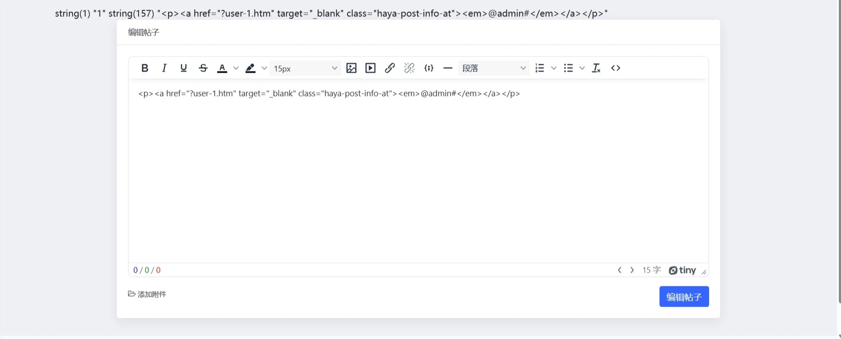Click the right angle bracket in status bar
Viewport: 841px width, 339px height.
coord(632,270)
